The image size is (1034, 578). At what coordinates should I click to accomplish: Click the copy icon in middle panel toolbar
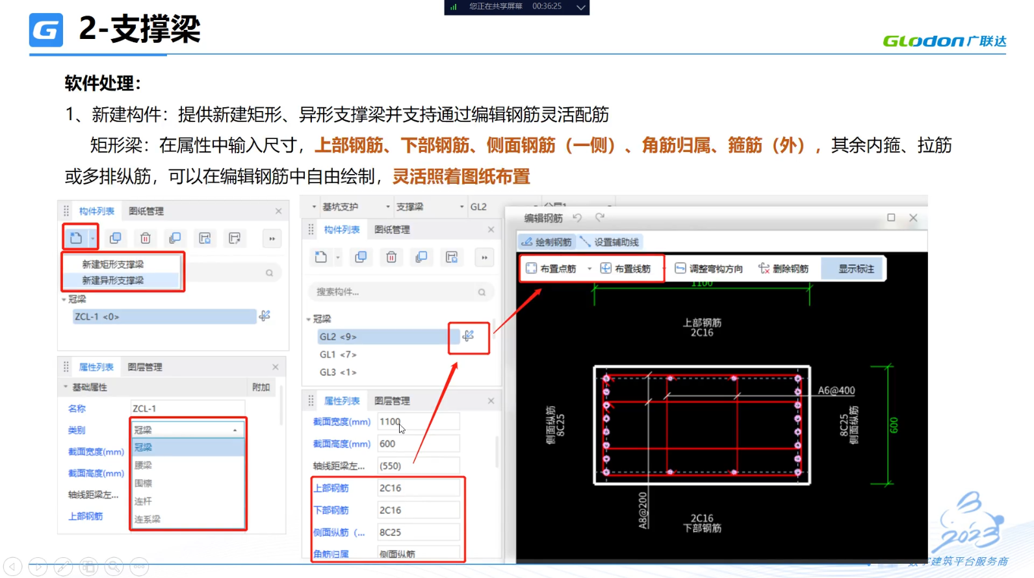coord(361,257)
